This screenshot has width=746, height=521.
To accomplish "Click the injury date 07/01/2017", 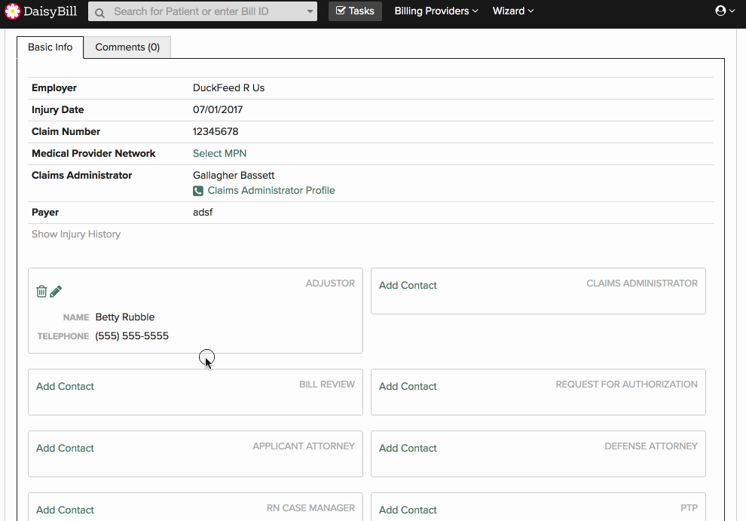I will (218, 110).
